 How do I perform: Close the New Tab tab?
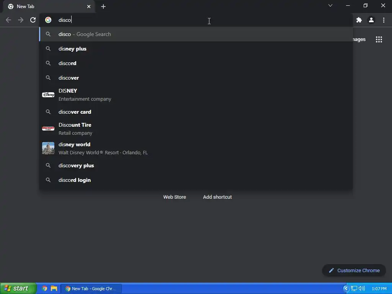coord(89,7)
